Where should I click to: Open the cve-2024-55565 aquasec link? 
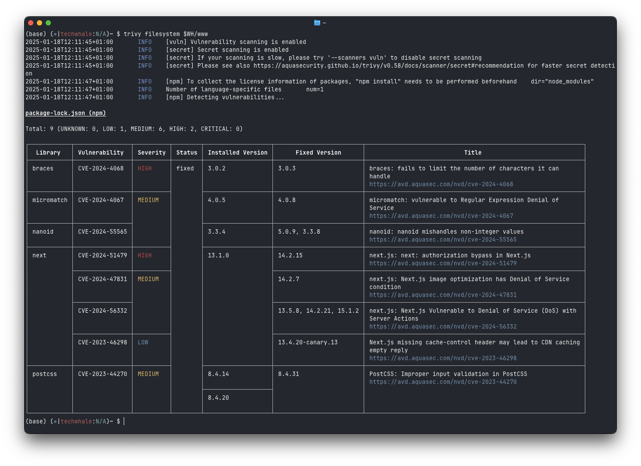pyautogui.click(x=443, y=240)
